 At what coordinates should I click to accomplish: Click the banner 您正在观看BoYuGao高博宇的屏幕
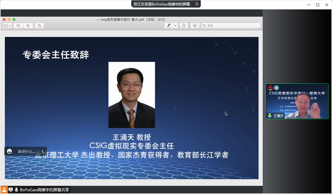coord(162,4)
